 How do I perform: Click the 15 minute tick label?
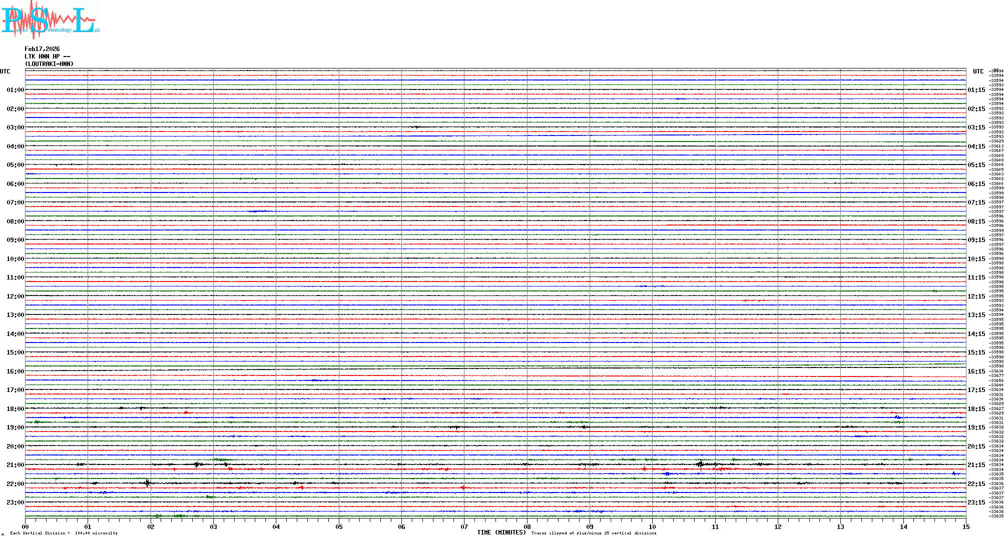[966, 526]
